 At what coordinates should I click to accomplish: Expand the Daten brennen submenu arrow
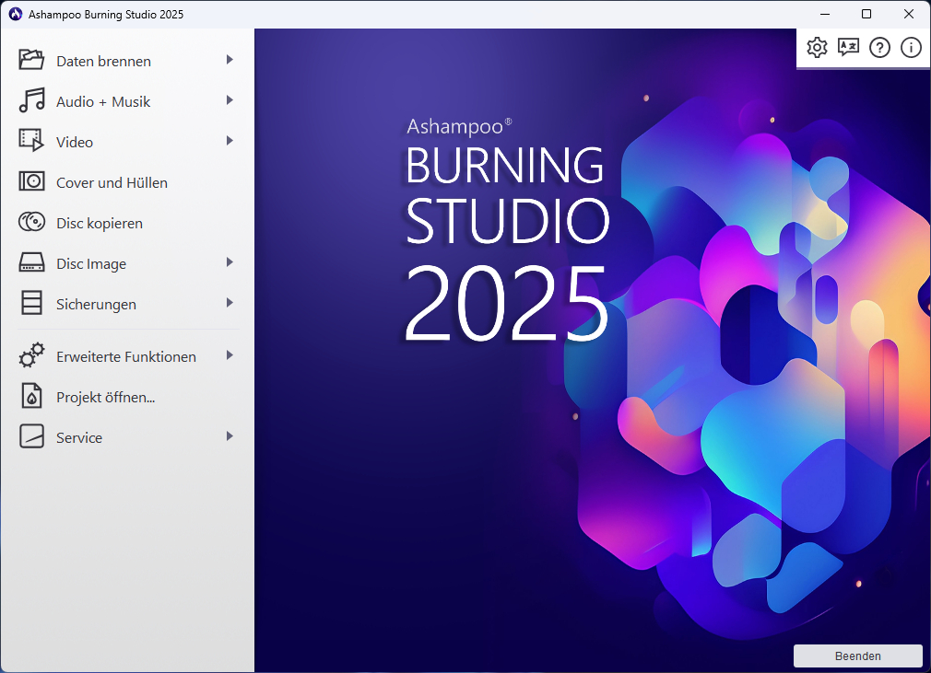(x=230, y=59)
